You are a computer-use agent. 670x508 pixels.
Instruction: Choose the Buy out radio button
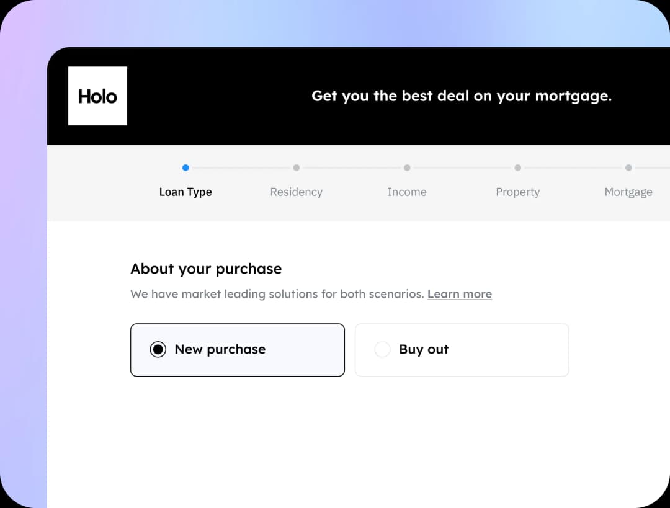coord(382,350)
